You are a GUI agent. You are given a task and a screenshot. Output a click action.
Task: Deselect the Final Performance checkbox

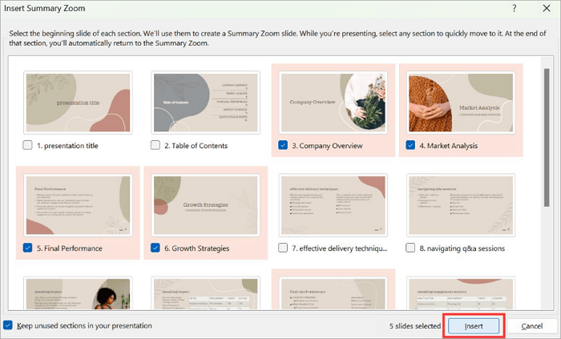[x=27, y=248]
